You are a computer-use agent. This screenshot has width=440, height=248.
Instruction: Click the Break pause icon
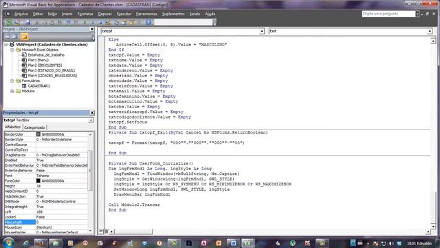tap(93, 22)
